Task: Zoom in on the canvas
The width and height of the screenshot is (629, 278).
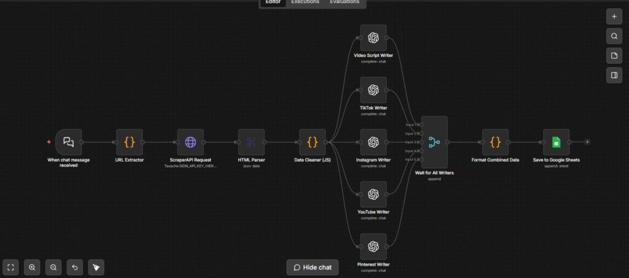Action: [32, 267]
